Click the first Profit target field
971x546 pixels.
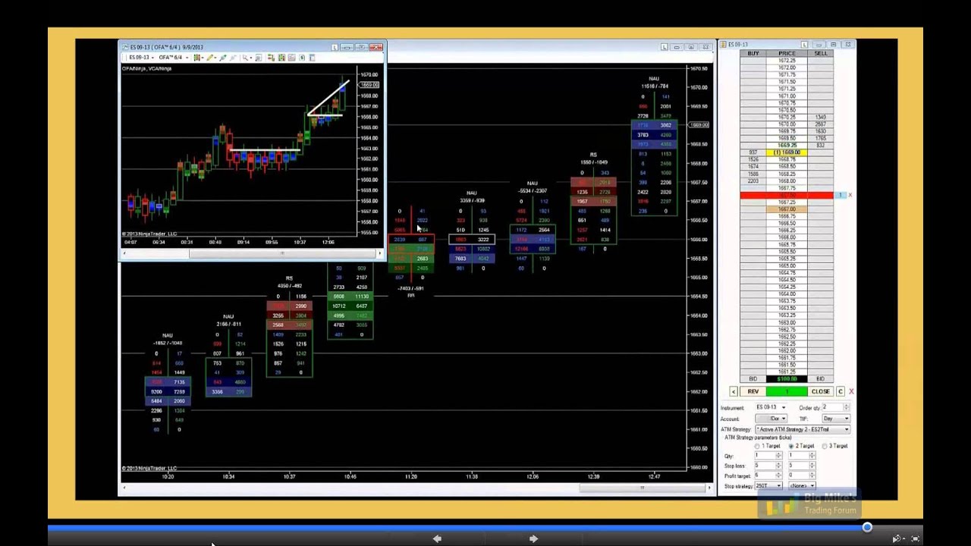tap(765, 475)
